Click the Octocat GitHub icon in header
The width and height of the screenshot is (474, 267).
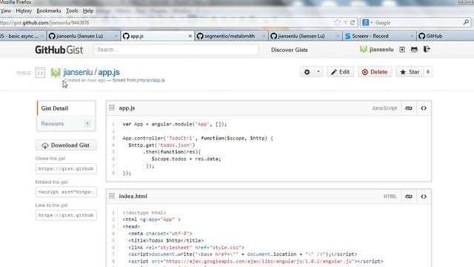click(414, 50)
